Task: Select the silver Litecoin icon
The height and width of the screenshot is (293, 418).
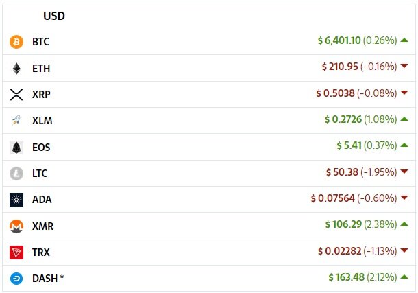Action: (x=16, y=174)
